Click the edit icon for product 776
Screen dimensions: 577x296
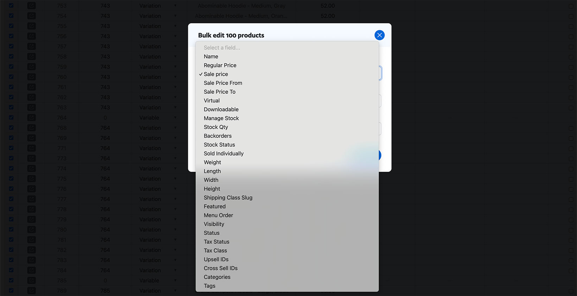[31, 189]
